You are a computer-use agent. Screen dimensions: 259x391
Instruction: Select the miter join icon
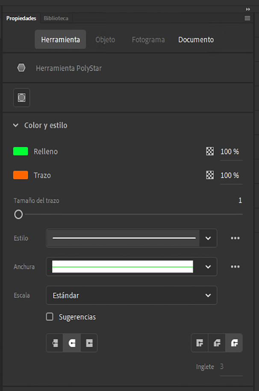[x=200, y=343]
